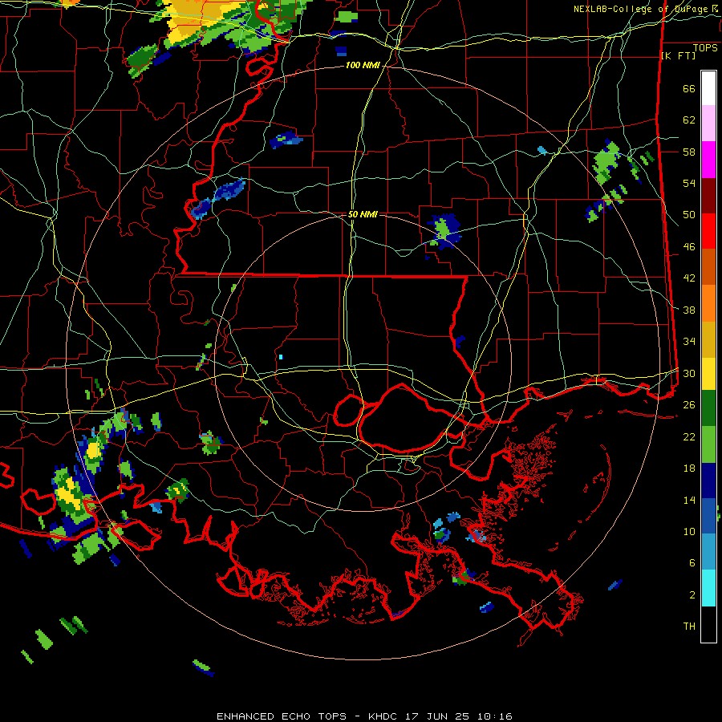Click the "50" legend value
The height and width of the screenshot is (722, 722).
coord(689,215)
